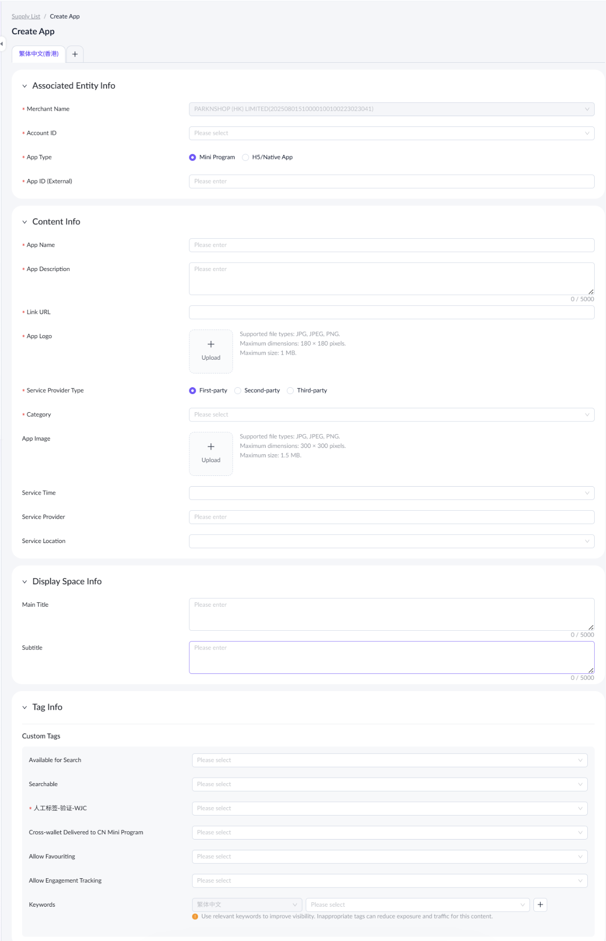Click App Image upload plus icon
The height and width of the screenshot is (941, 606).
coord(211,447)
